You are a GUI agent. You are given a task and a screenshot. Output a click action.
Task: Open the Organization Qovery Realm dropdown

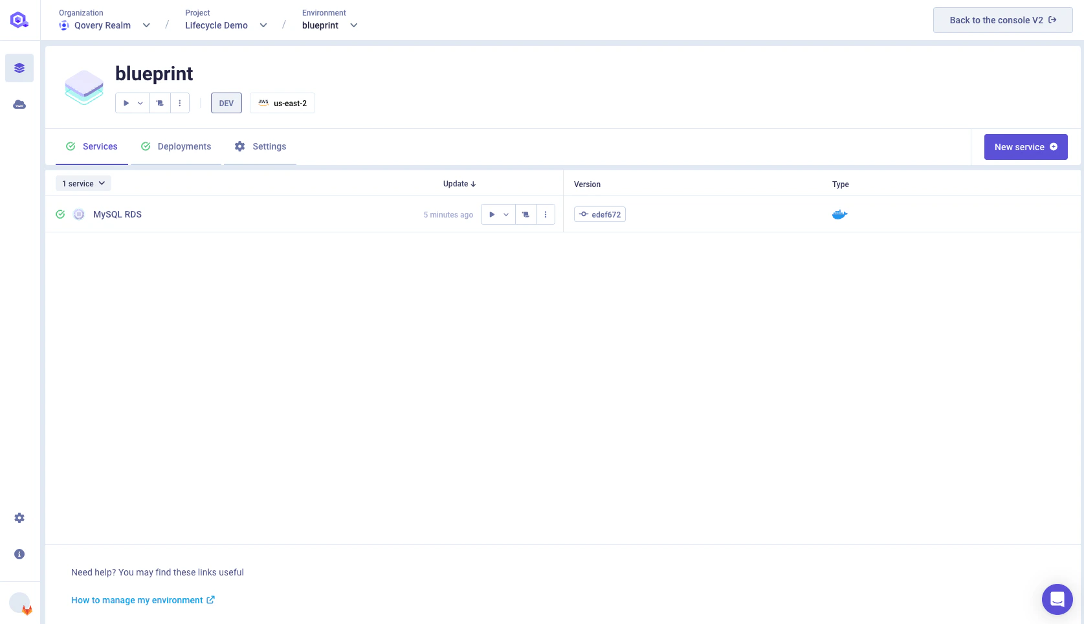(105, 25)
